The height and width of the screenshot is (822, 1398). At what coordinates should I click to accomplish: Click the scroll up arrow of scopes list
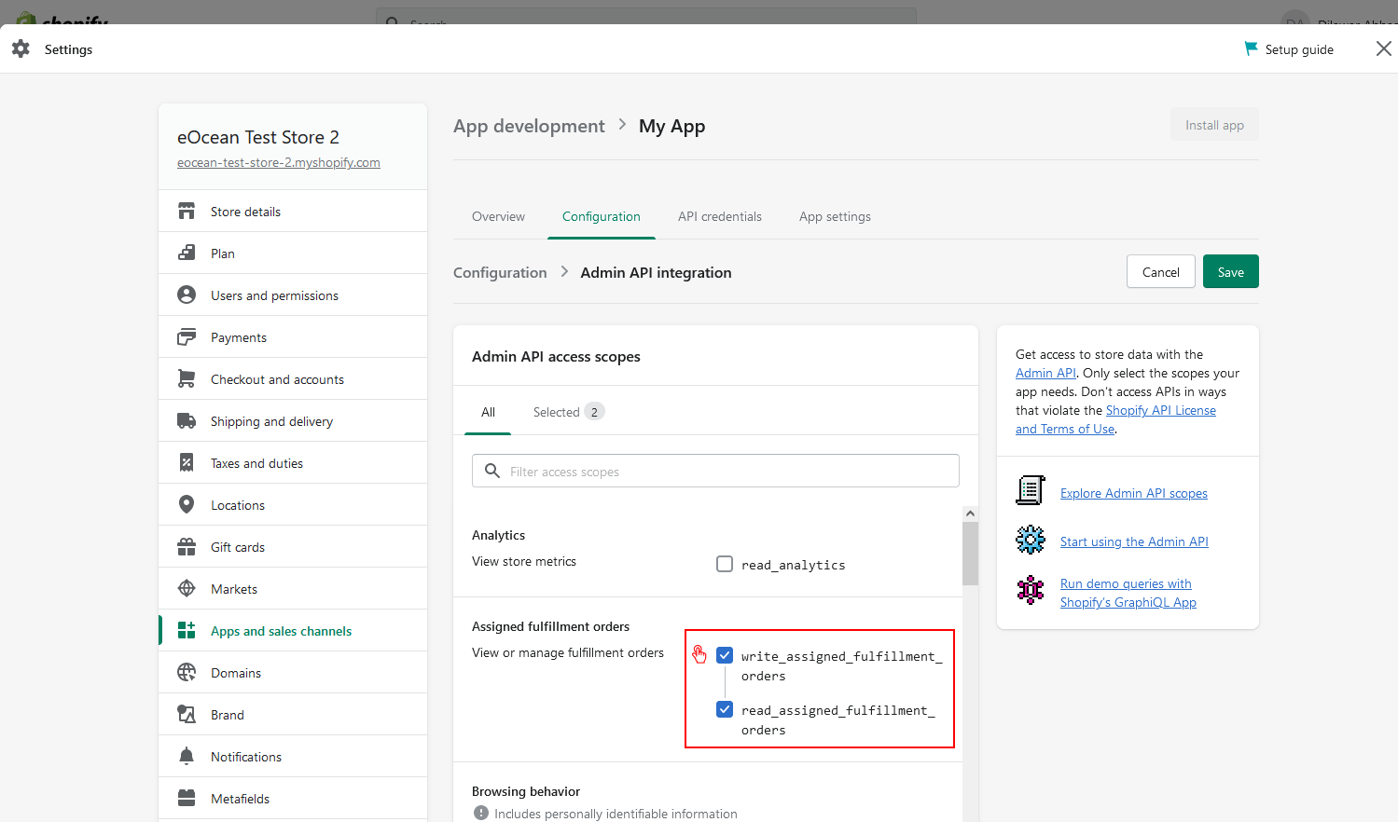(970, 514)
